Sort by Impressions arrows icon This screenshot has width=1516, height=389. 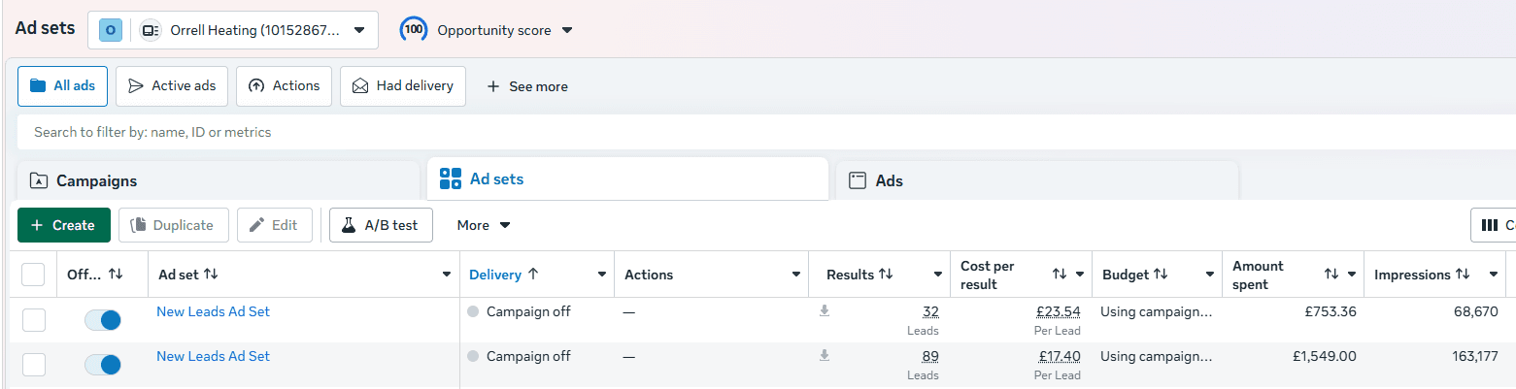click(1463, 275)
